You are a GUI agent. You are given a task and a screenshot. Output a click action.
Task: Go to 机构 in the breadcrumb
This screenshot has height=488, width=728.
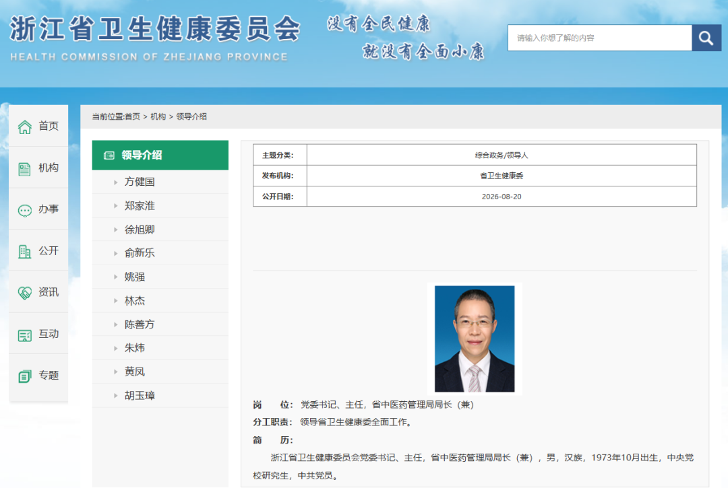[158, 116]
